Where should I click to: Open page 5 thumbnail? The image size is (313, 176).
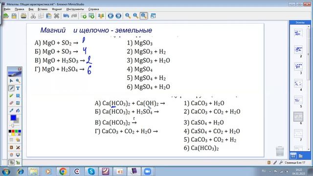(298, 100)
